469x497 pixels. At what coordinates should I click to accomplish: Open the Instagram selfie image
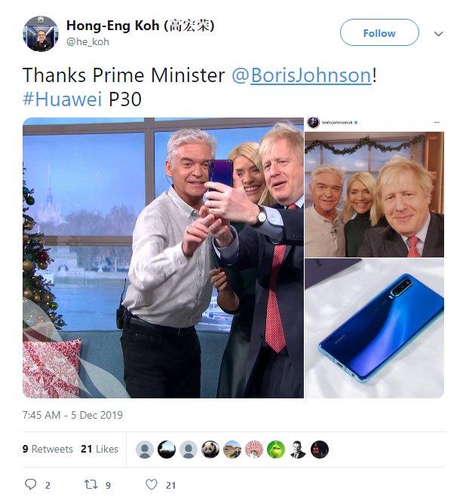pos(375,188)
